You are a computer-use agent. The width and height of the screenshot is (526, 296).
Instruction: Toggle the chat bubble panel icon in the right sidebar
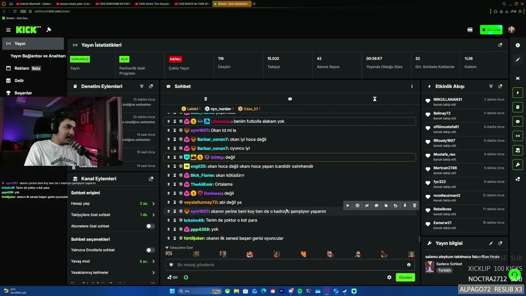click(518, 122)
